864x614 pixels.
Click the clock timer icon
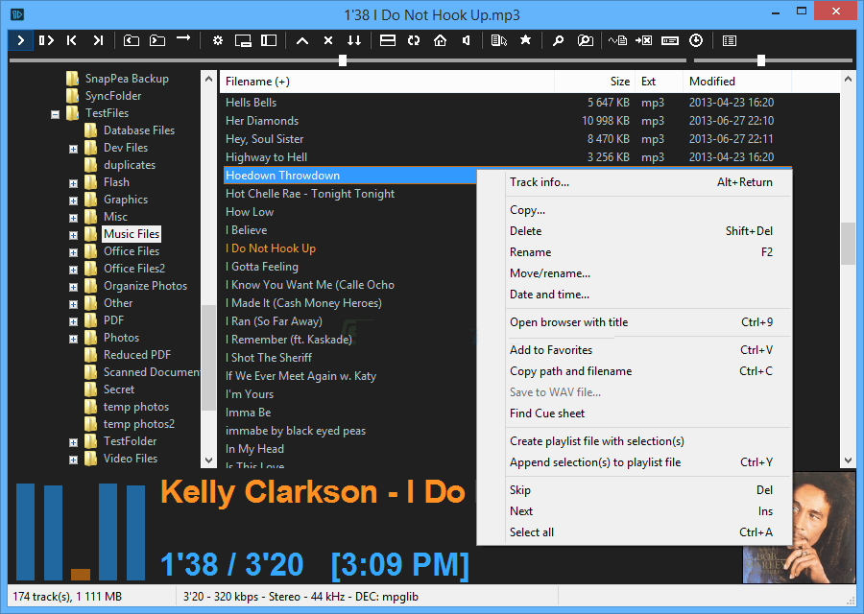coord(696,40)
